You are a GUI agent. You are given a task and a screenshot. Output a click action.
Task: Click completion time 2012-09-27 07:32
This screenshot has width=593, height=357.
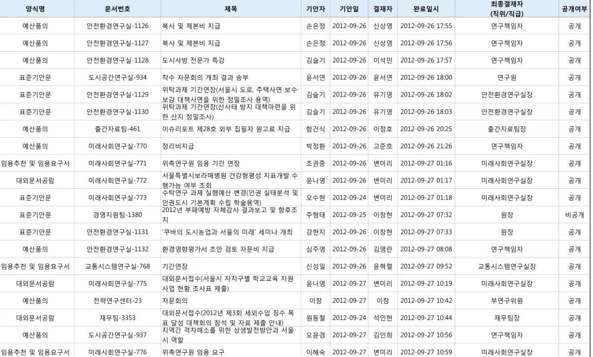click(426, 215)
